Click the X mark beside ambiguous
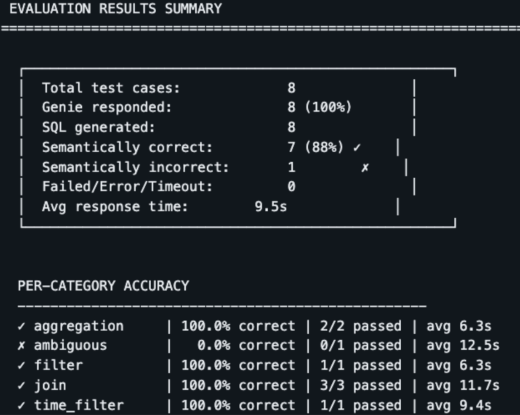The height and width of the screenshot is (415, 520). pyautogui.click(x=22, y=346)
